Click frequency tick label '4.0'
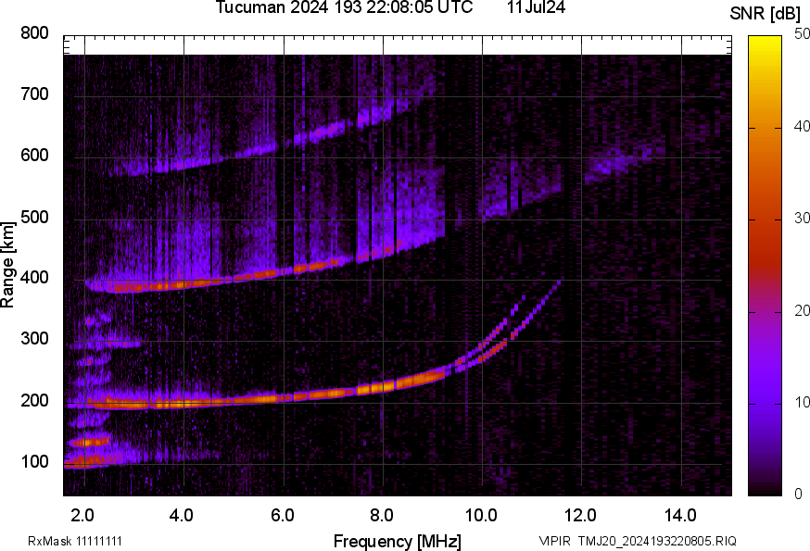Image resolution: width=810 pixels, height=551 pixels. coord(182,515)
